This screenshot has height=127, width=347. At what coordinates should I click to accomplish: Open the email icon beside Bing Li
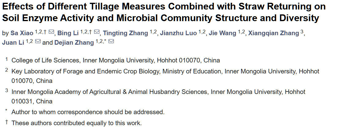tap(97, 32)
